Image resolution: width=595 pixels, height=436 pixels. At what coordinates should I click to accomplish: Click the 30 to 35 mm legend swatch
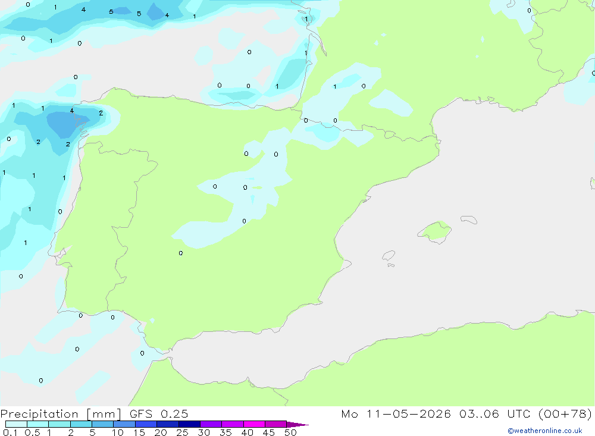tap(211, 424)
